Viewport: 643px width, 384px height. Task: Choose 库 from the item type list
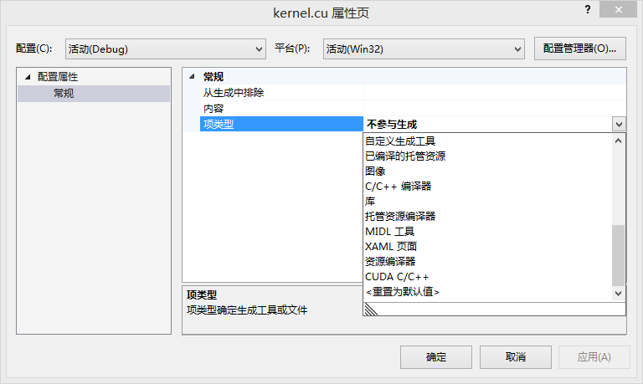(488, 202)
